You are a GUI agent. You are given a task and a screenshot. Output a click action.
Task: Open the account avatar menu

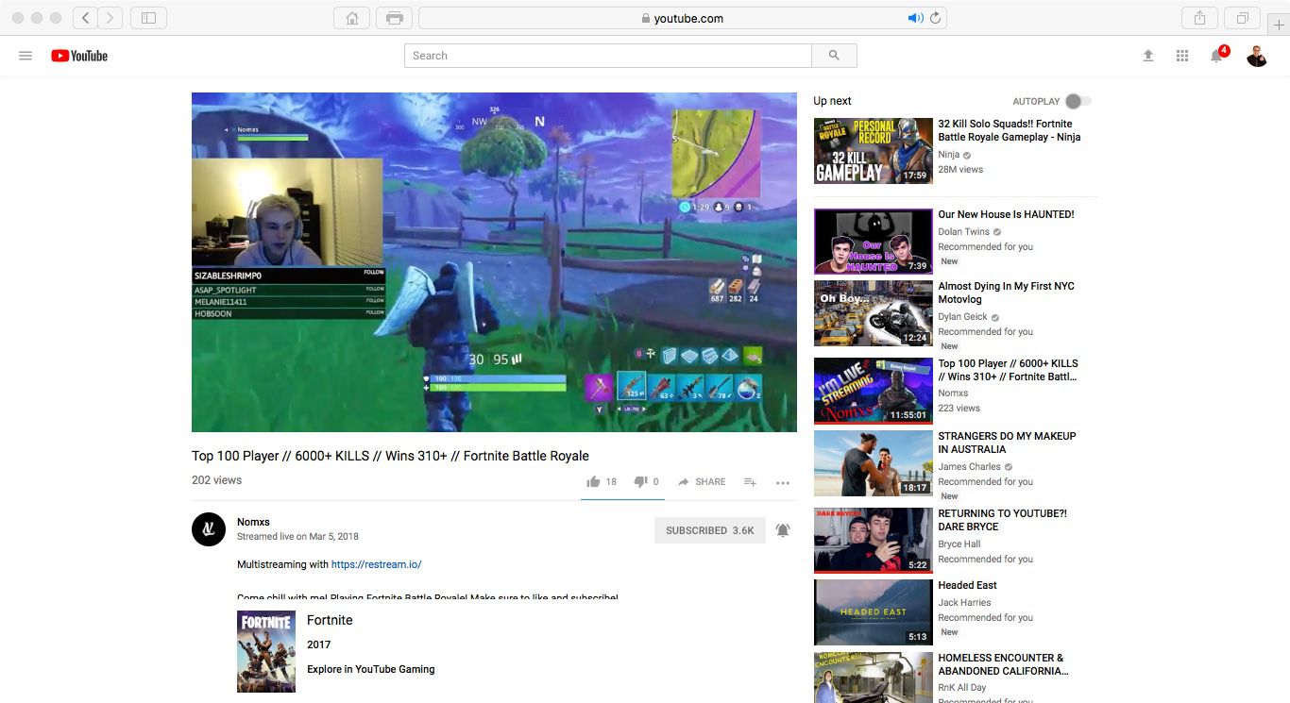(1257, 56)
